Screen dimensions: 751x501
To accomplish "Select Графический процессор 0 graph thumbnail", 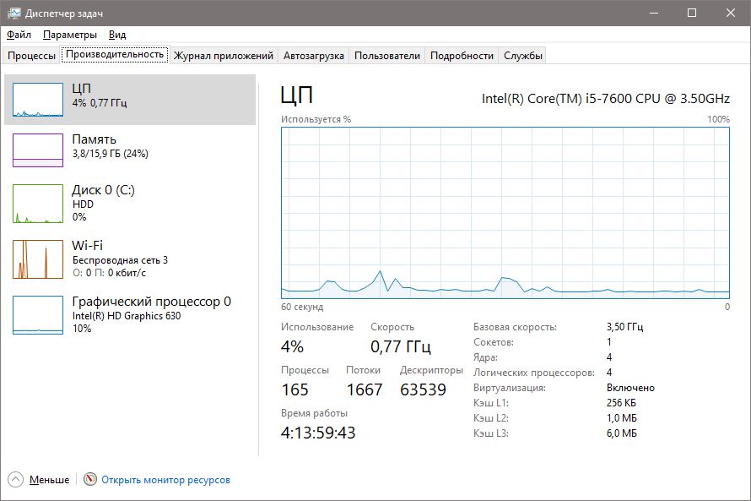I will pyautogui.click(x=38, y=314).
